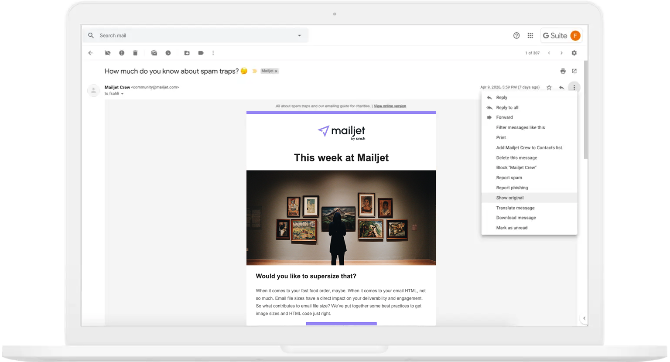This screenshot has height=362, width=670.
Task: Click "This week at Mailjet" title
Action: pos(341,158)
